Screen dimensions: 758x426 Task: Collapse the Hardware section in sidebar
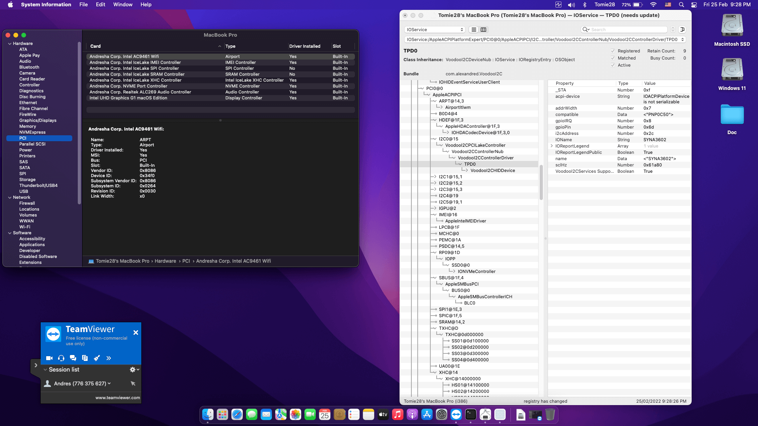(10, 43)
